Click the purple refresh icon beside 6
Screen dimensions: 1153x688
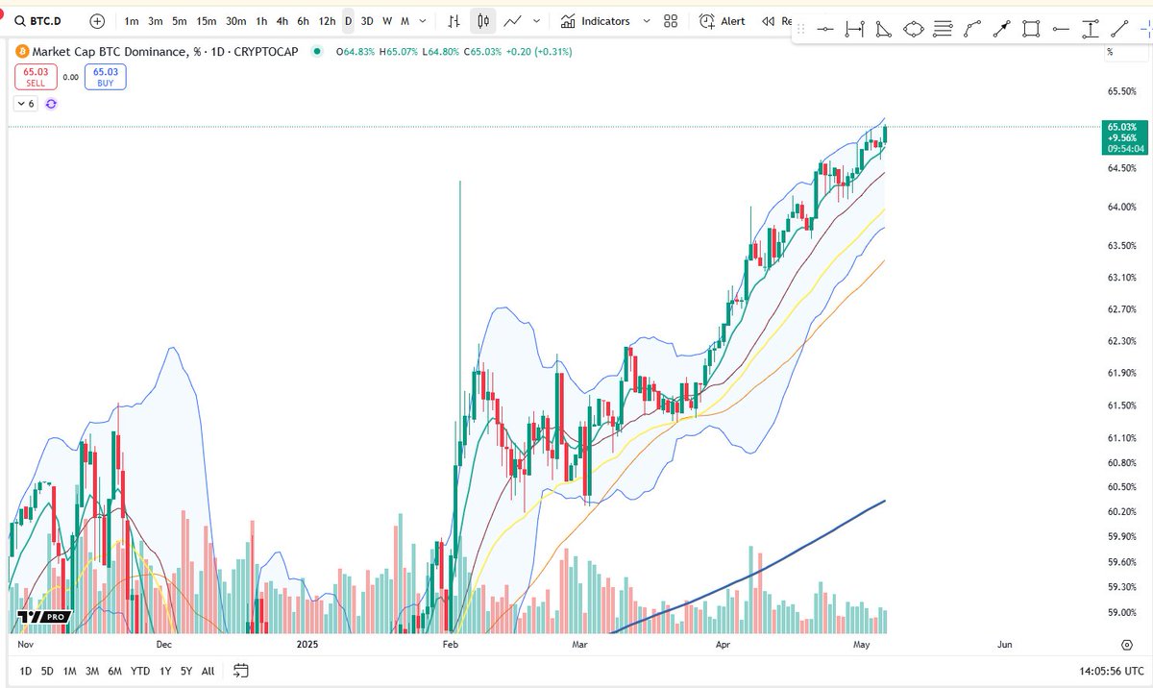[51, 103]
